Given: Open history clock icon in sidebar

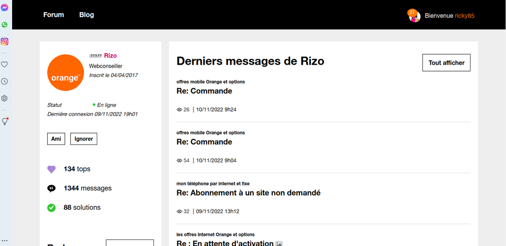Looking at the screenshot, I should pos(5,81).
